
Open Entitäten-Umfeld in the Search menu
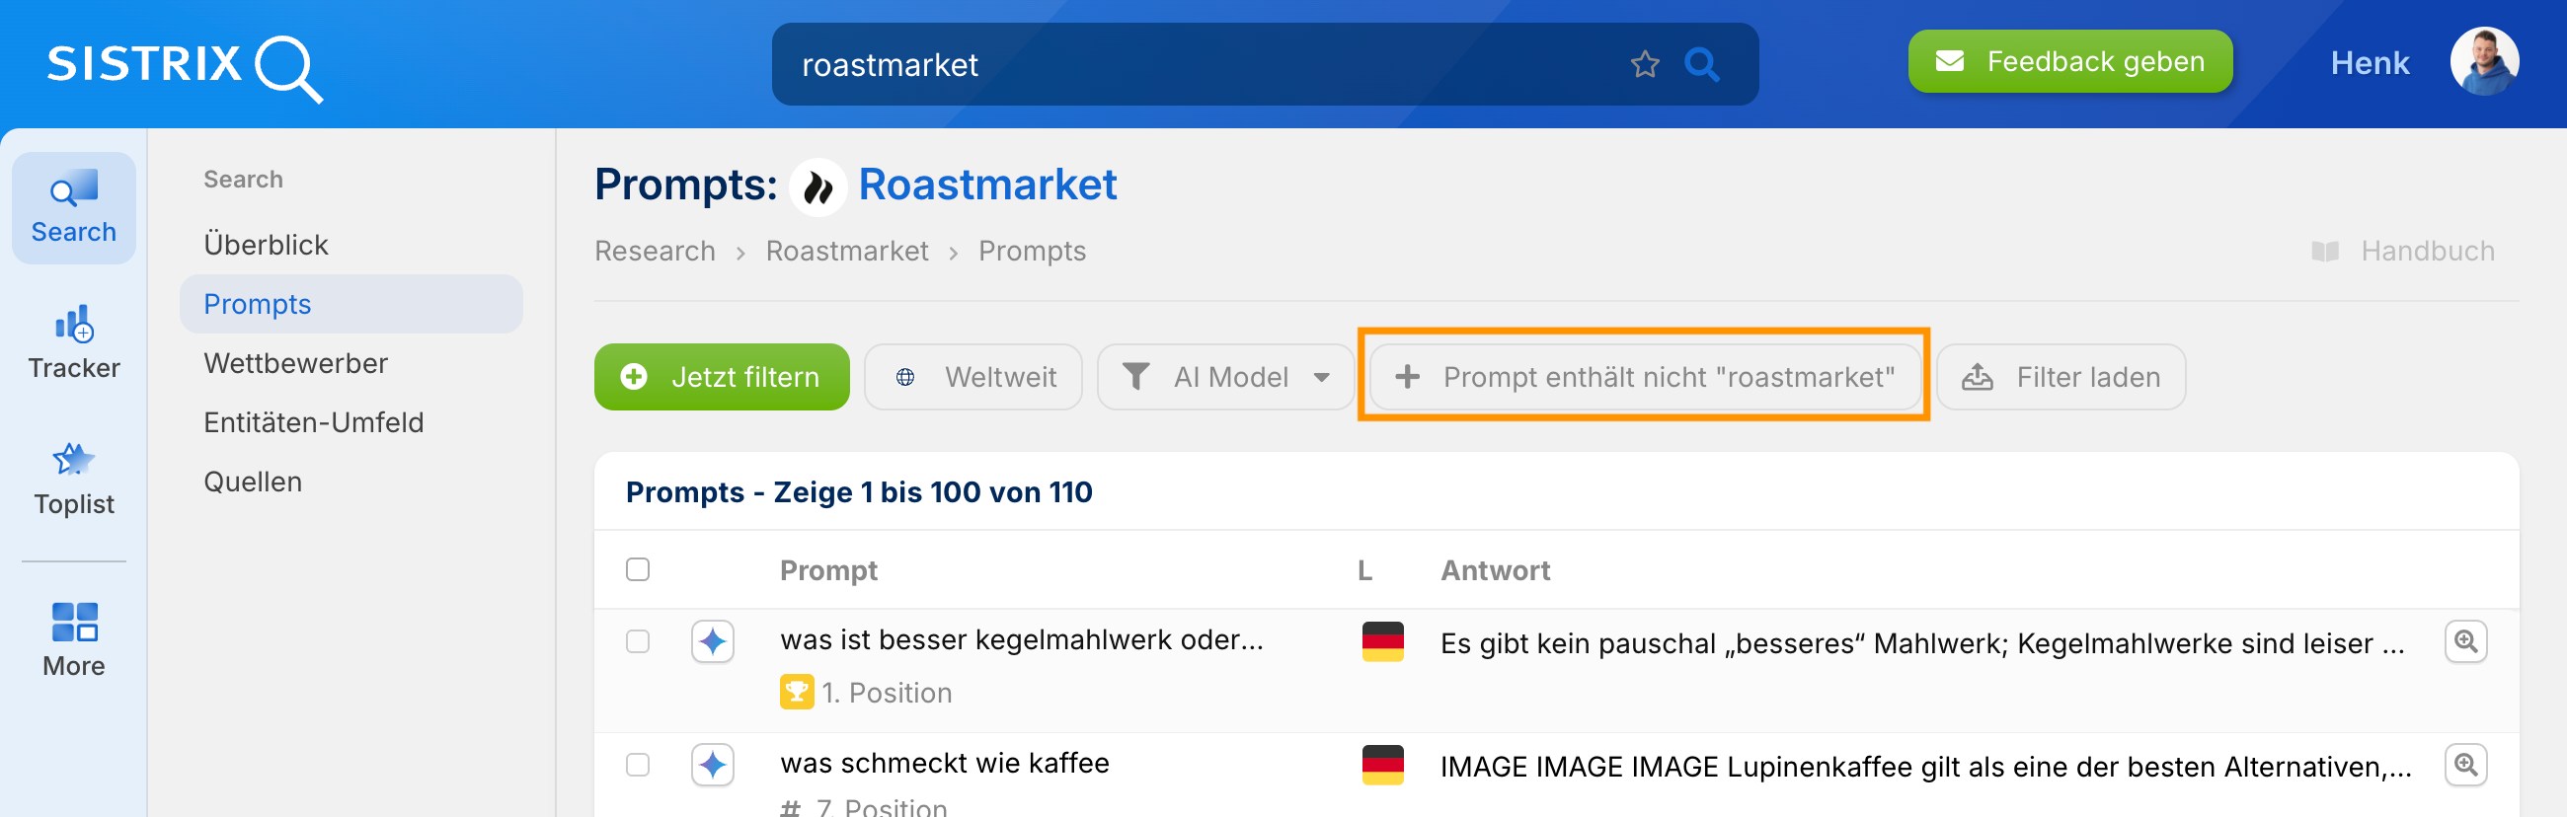(314, 422)
